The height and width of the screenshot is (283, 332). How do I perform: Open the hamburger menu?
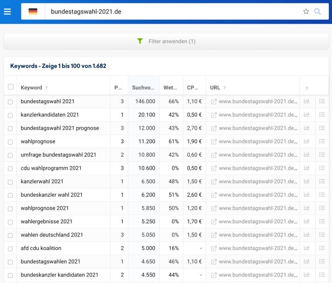click(x=7, y=12)
